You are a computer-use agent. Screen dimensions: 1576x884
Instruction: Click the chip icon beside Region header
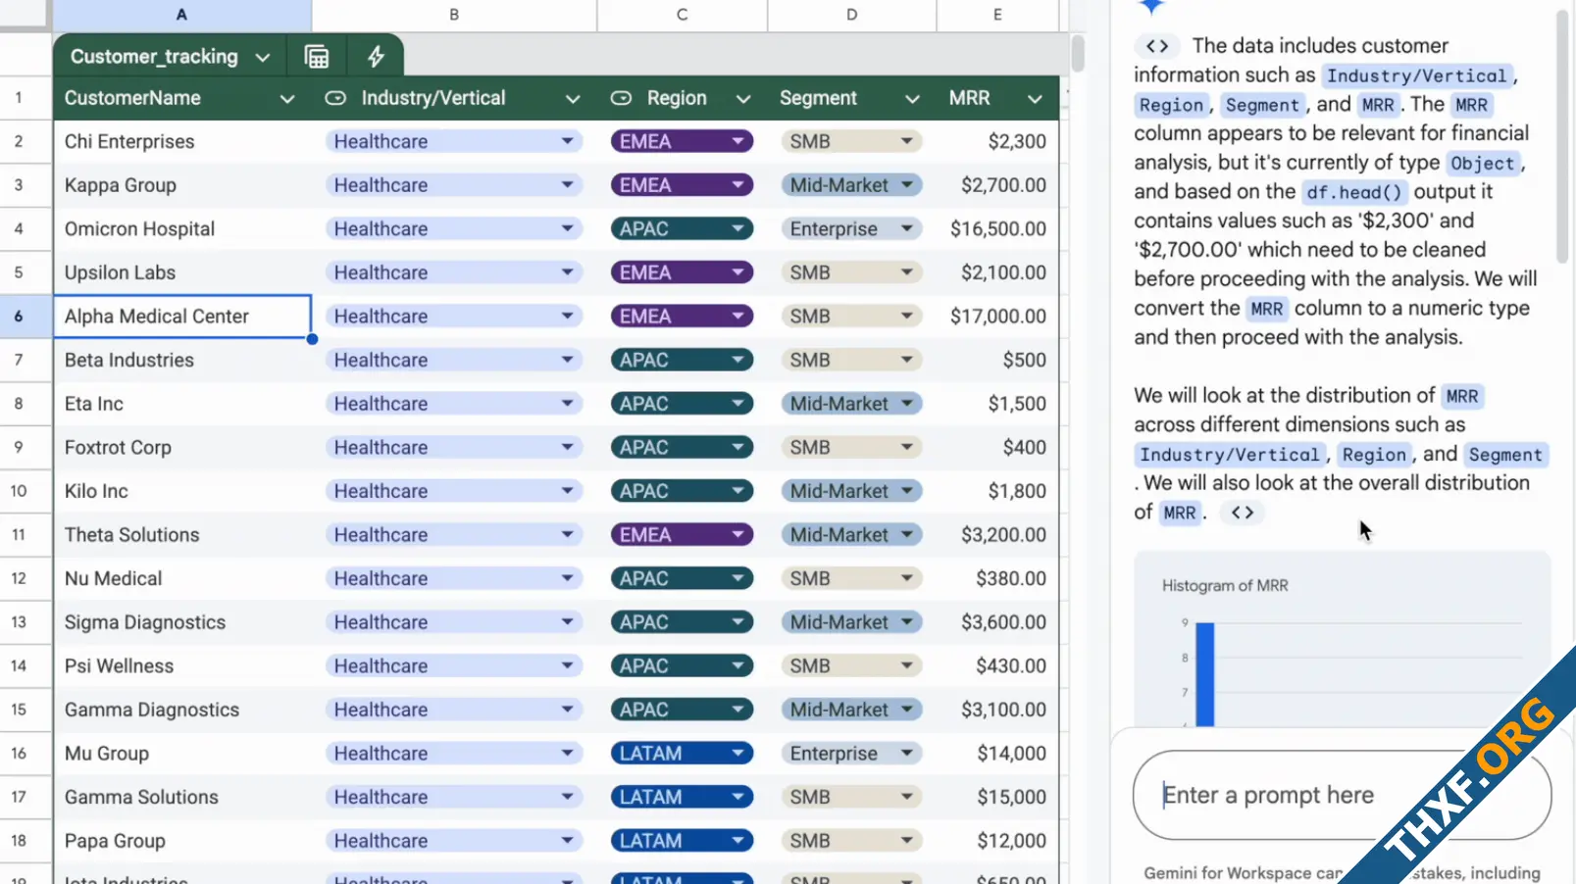click(621, 98)
